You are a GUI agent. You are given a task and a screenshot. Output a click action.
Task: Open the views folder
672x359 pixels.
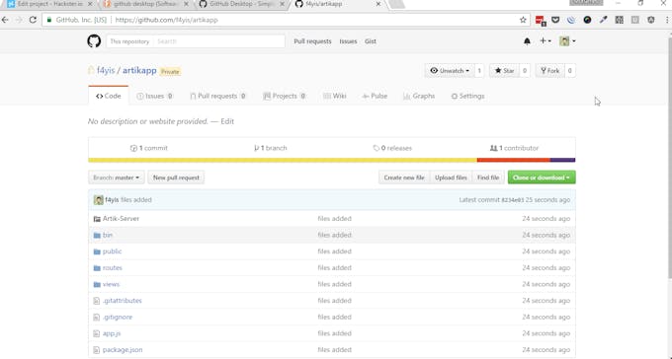click(x=111, y=284)
